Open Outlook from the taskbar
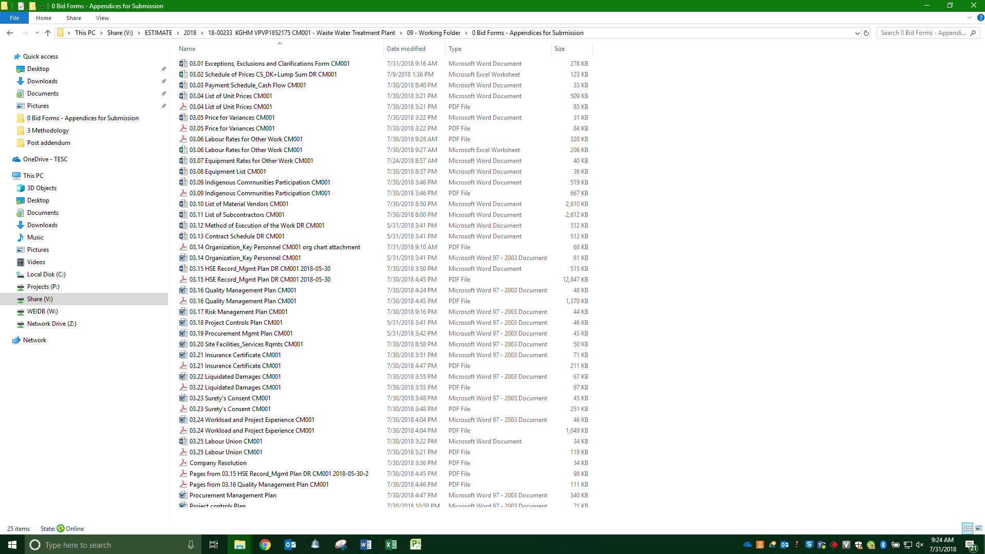985x554 pixels. point(290,545)
